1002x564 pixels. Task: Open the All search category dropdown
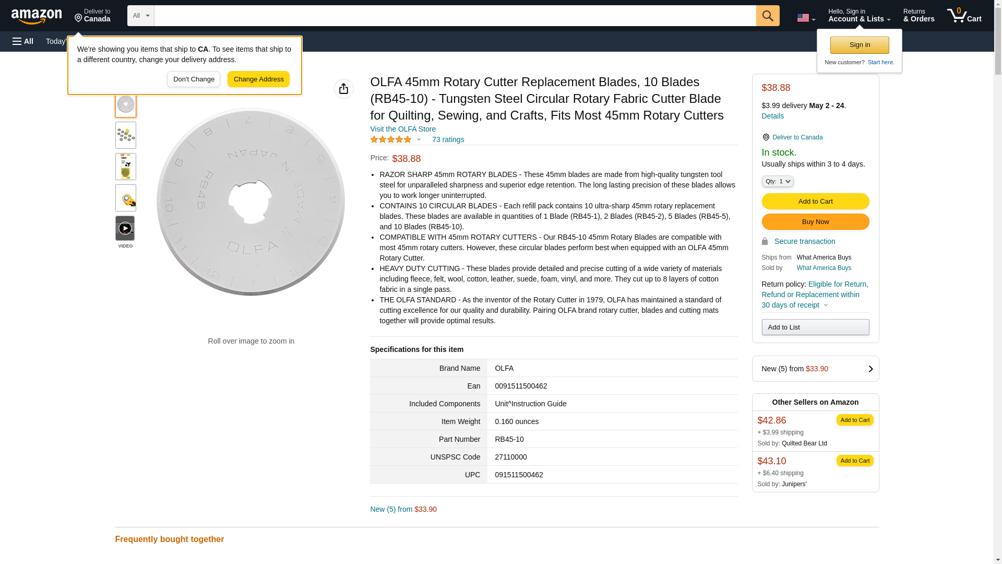(x=140, y=16)
